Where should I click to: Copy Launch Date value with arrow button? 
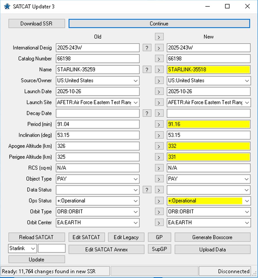coord(159,91)
